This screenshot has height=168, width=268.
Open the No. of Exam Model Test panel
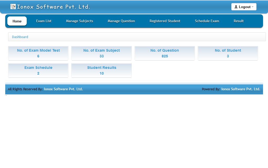38,53
